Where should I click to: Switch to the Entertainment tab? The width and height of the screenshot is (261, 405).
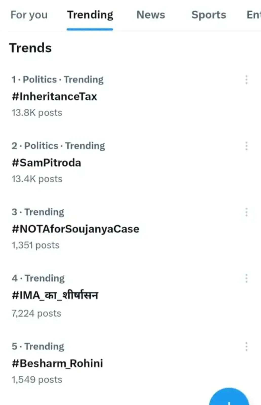point(254,15)
